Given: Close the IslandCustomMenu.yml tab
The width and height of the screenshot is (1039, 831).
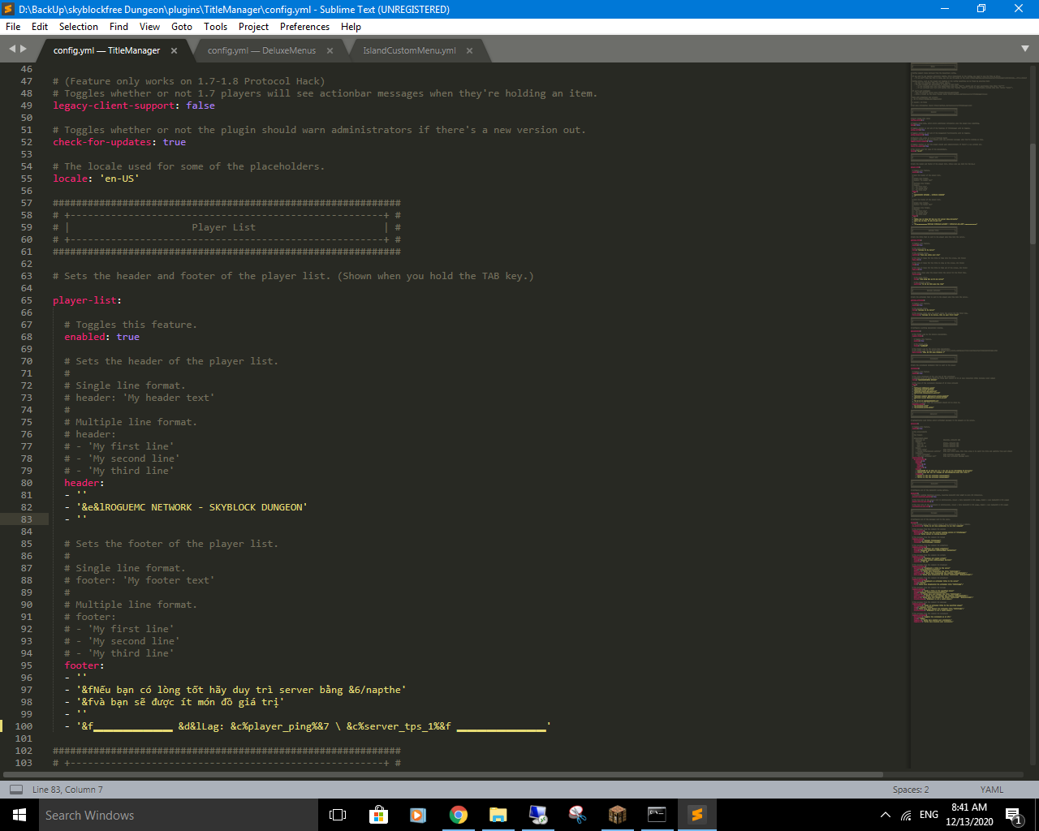Looking at the screenshot, I should click(469, 50).
